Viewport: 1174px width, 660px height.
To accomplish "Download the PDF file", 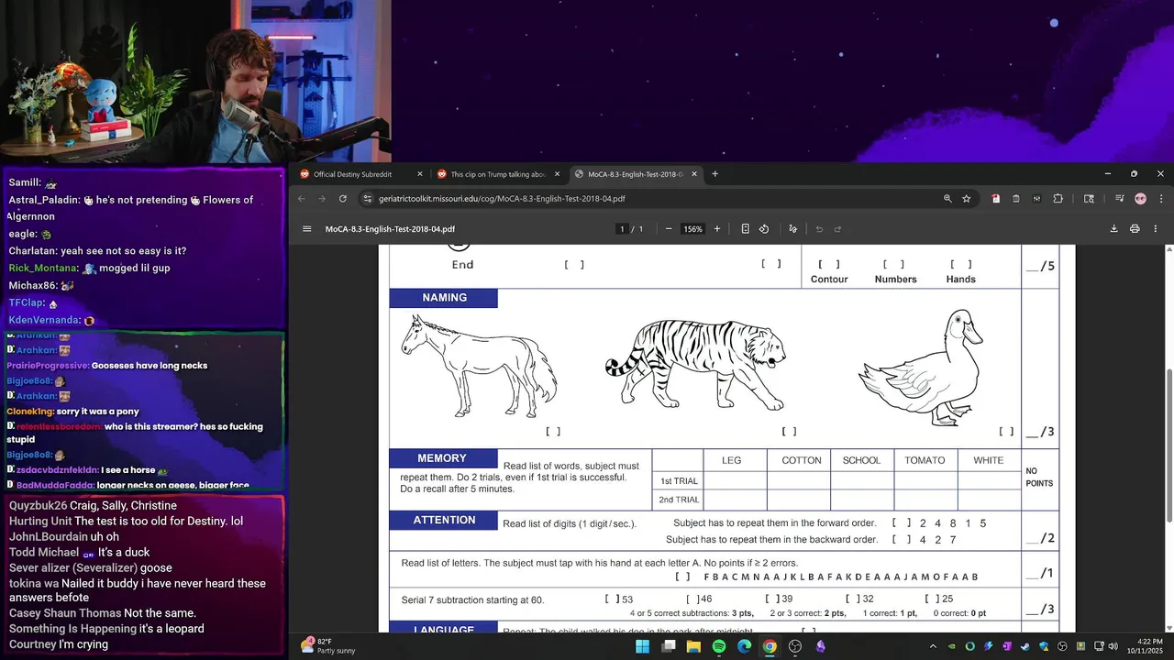I will 1113,229.
